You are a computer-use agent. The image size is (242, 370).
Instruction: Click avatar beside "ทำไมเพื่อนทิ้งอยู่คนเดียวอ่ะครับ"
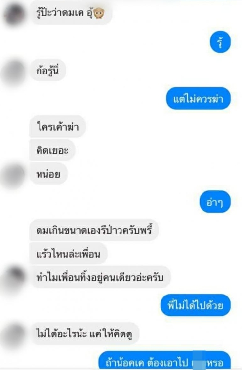(15, 277)
